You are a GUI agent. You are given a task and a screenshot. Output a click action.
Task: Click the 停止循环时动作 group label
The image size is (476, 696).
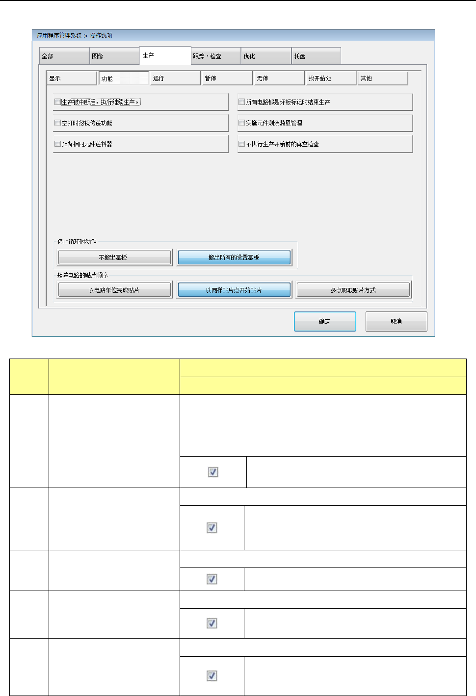pyautogui.click(x=77, y=242)
